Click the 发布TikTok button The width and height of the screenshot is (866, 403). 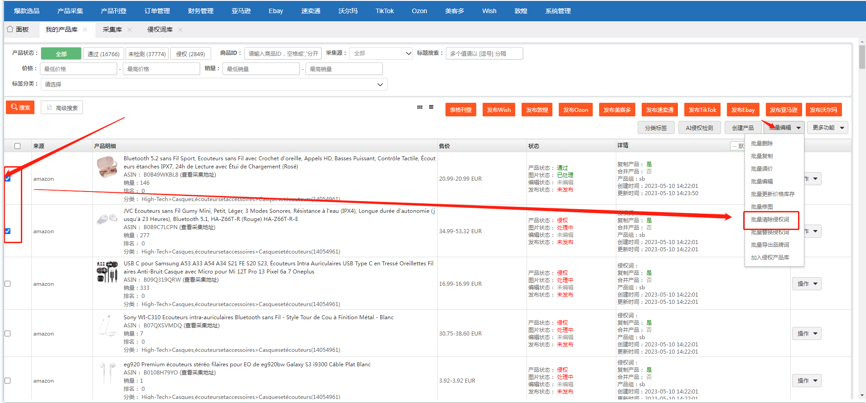pos(702,110)
